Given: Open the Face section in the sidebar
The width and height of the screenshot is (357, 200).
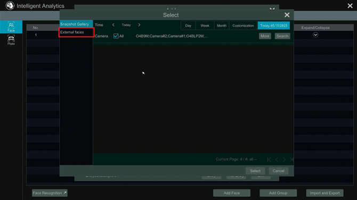Looking at the screenshot, I should [11, 27].
